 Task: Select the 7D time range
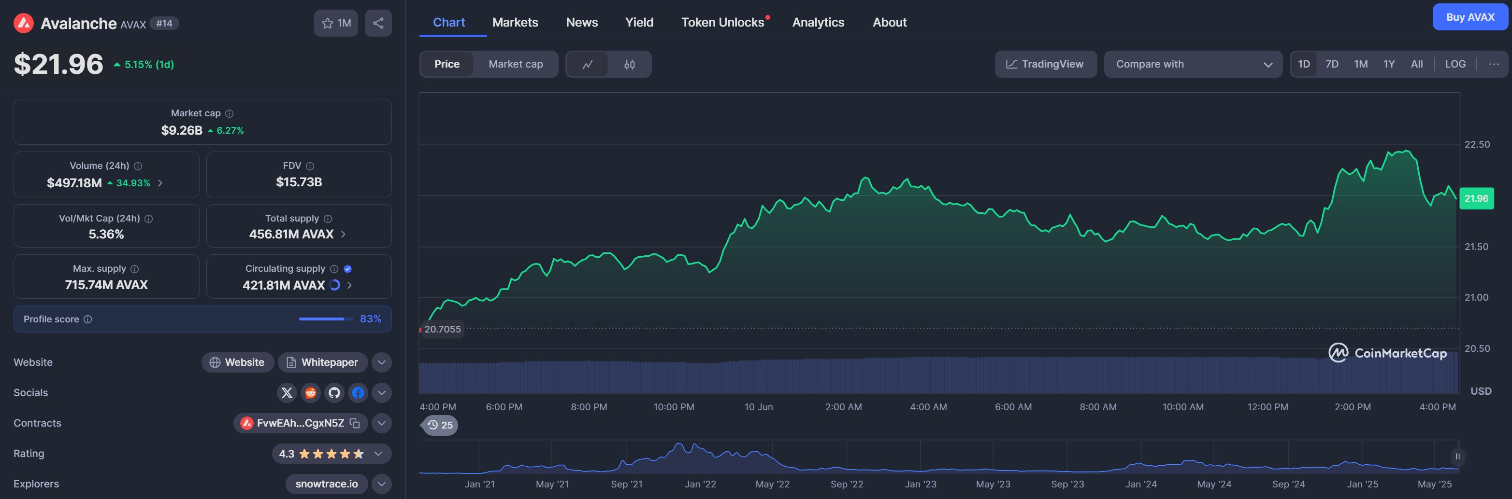click(x=1332, y=65)
